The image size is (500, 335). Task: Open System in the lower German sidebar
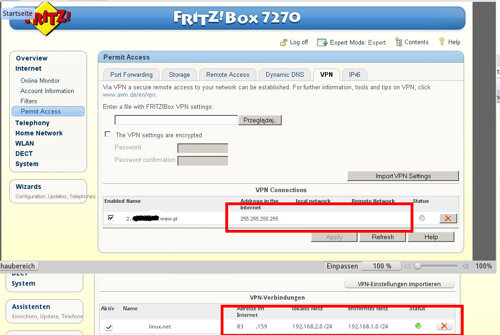pos(23,283)
